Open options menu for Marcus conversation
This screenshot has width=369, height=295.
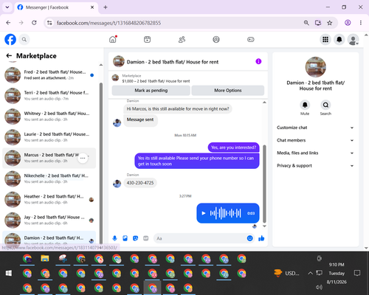click(x=83, y=158)
